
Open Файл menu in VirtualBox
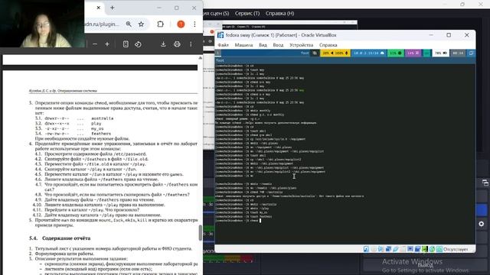[223, 45]
